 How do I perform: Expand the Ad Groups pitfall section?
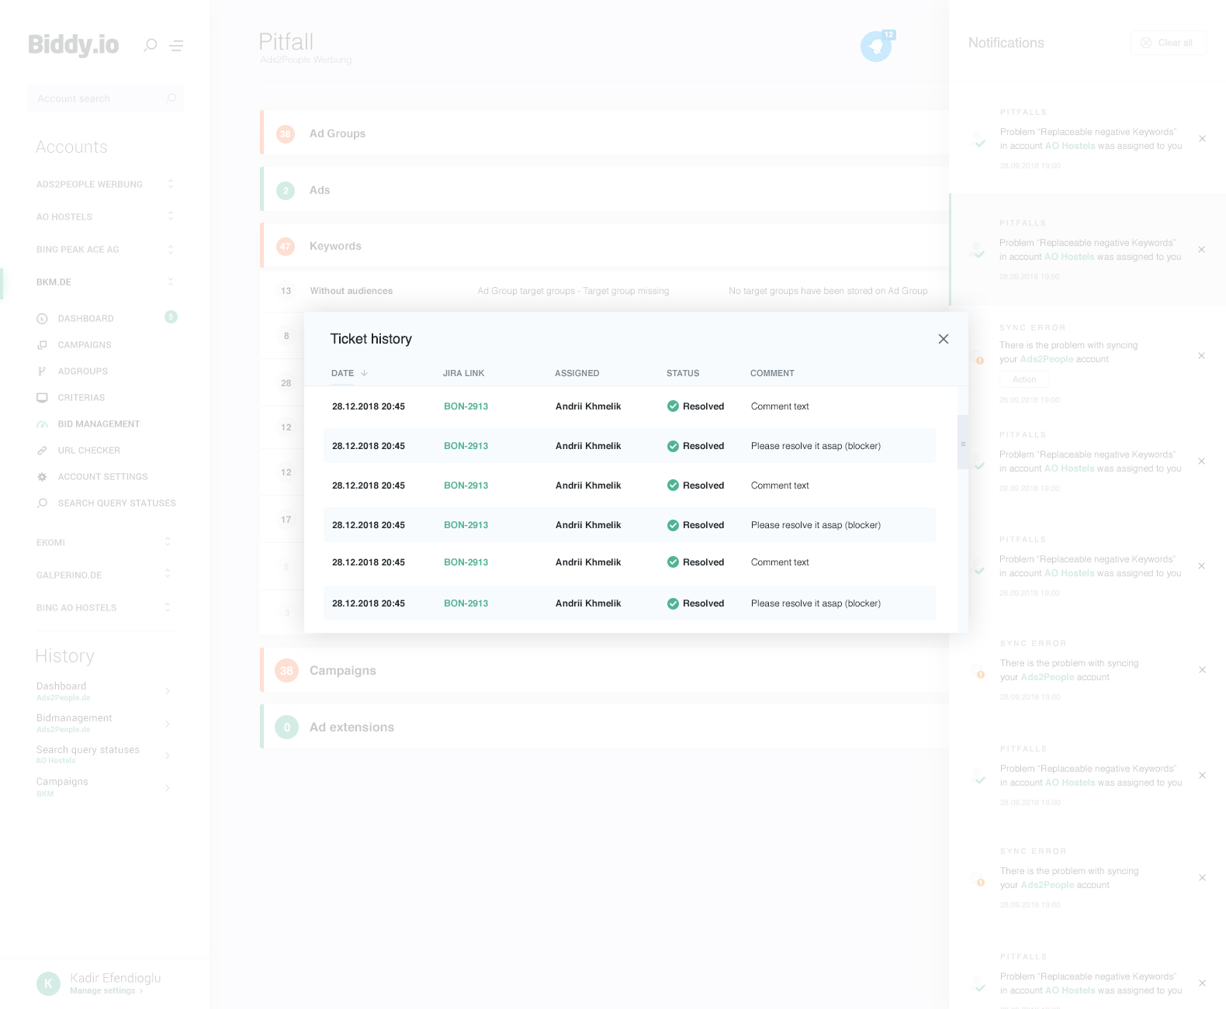coord(604,133)
